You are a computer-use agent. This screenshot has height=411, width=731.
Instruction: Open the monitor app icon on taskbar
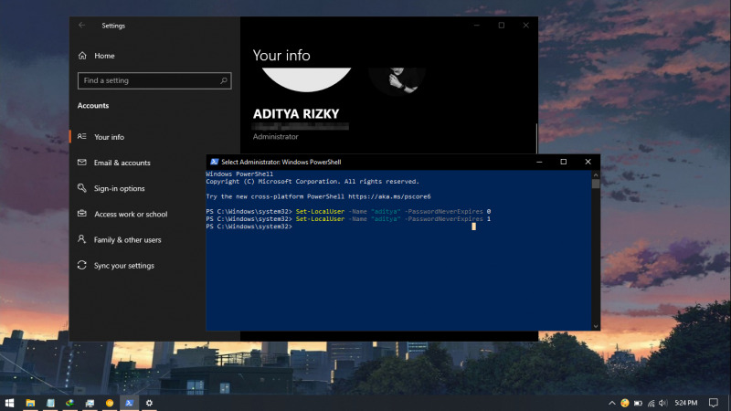point(90,403)
